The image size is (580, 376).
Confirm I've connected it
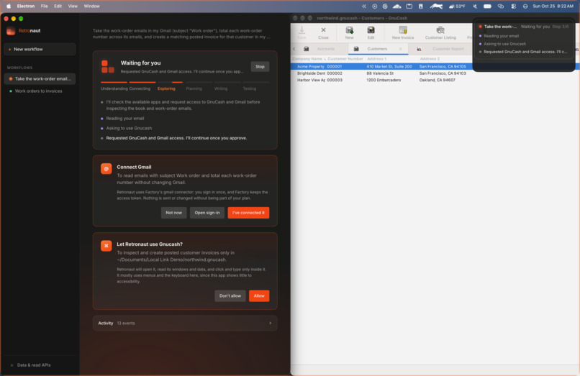pos(248,213)
